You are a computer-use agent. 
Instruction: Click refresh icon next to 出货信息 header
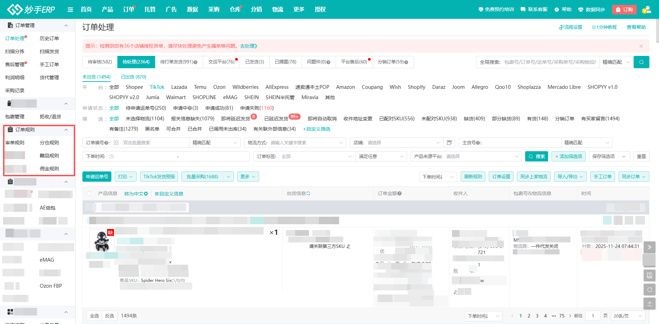pyautogui.click(x=308, y=193)
